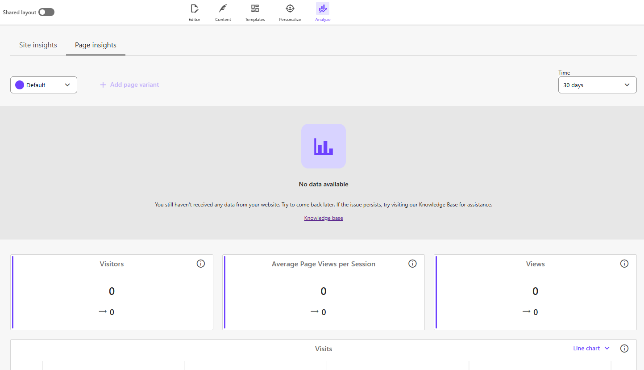Click the Views card title
Screen dimensions: 644x370
[535, 264]
